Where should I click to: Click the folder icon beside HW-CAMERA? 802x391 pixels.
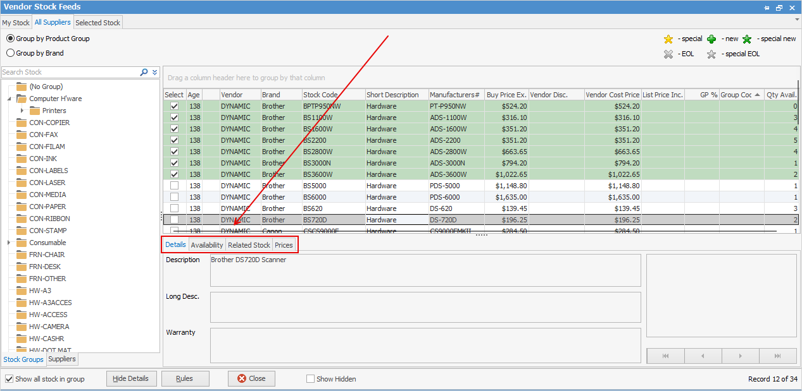tap(22, 327)
